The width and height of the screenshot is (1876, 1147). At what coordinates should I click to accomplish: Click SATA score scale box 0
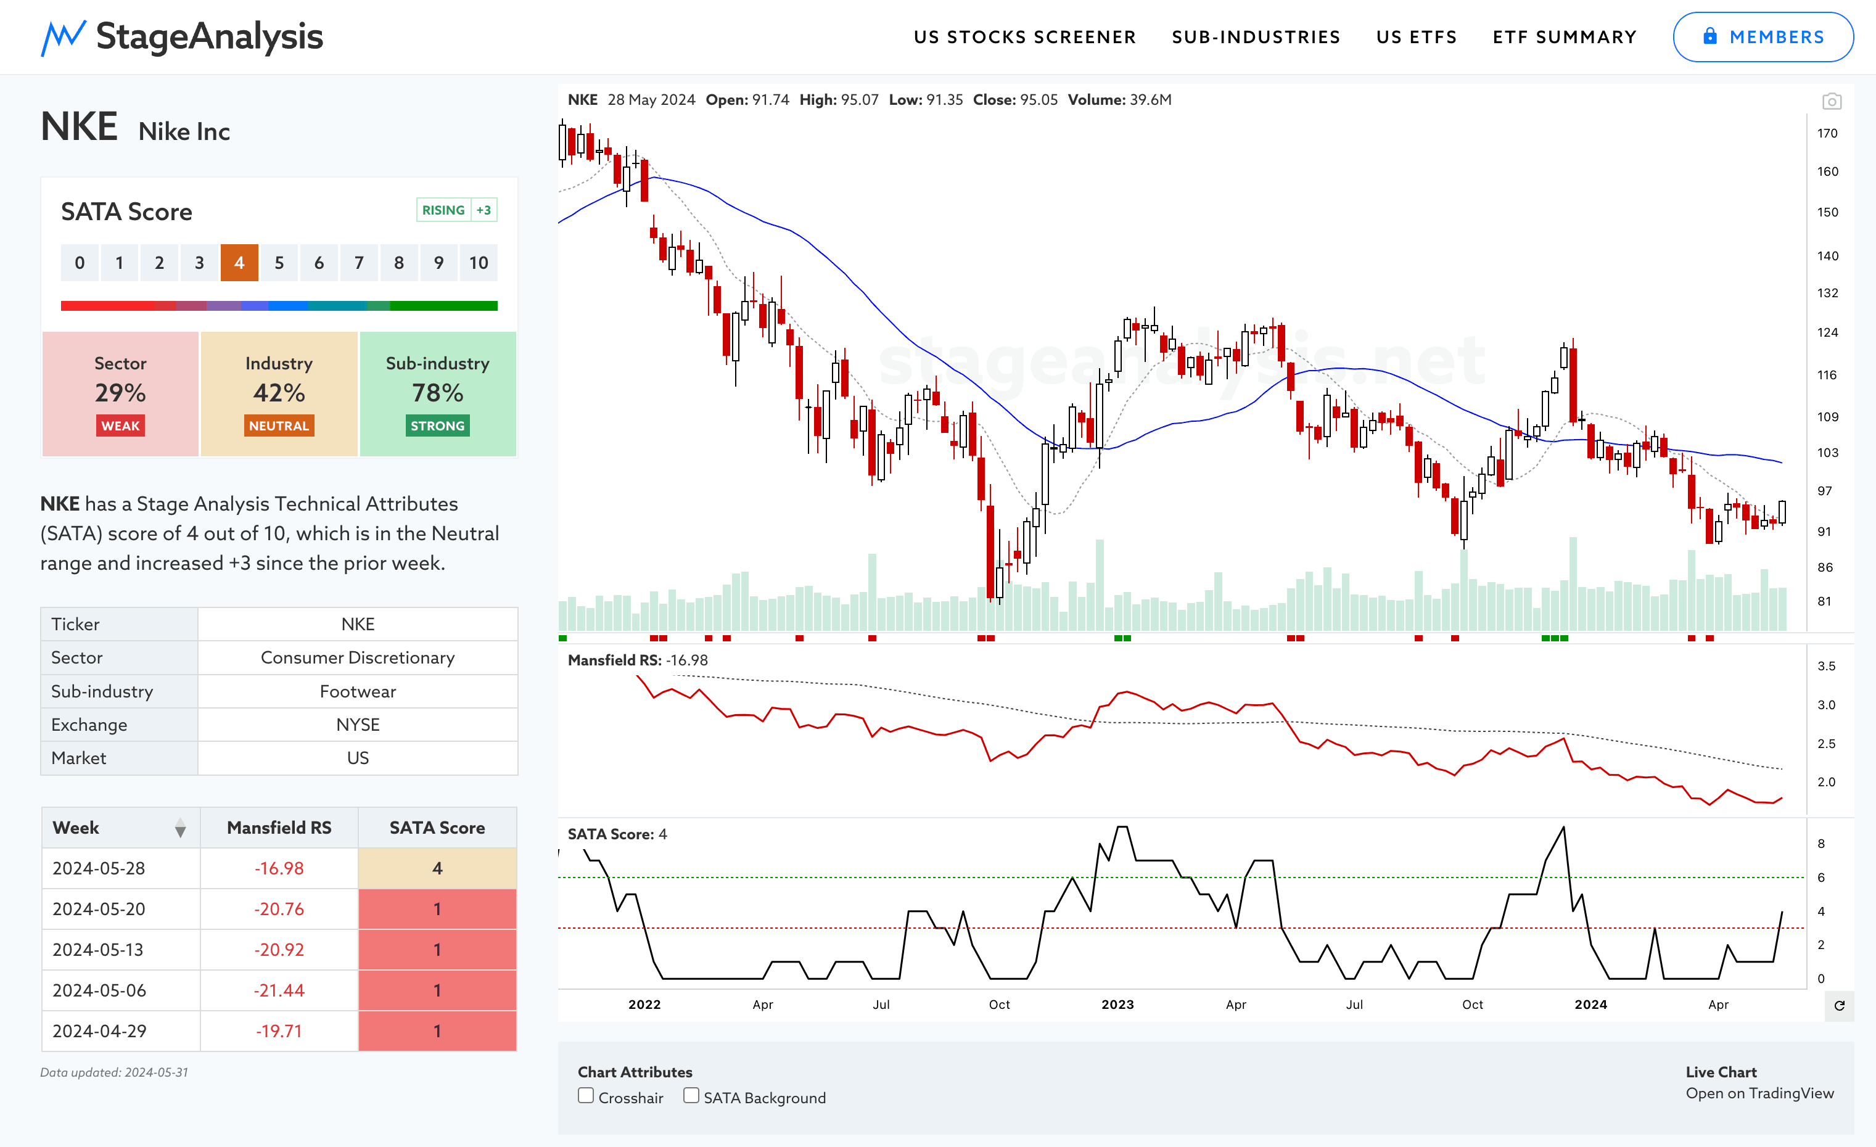pos(80,263)
